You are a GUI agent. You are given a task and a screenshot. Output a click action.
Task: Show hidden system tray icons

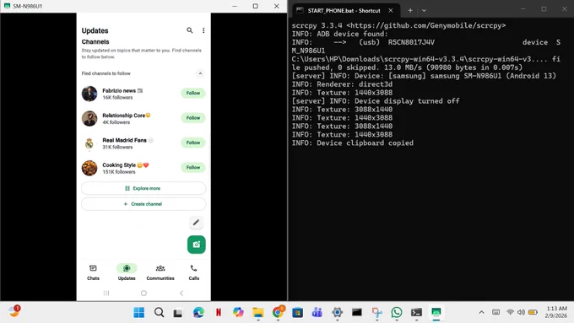[481, 312]
